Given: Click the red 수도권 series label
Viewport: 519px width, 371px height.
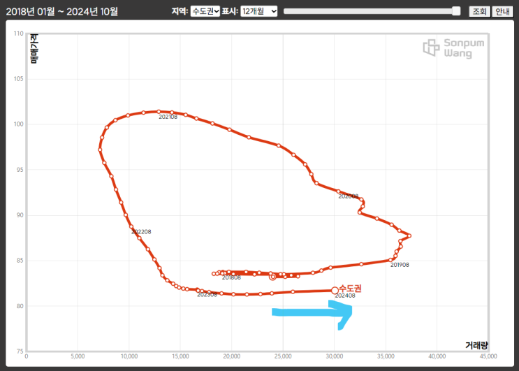Looking at the screenshot, I should [x=350, y=289].
